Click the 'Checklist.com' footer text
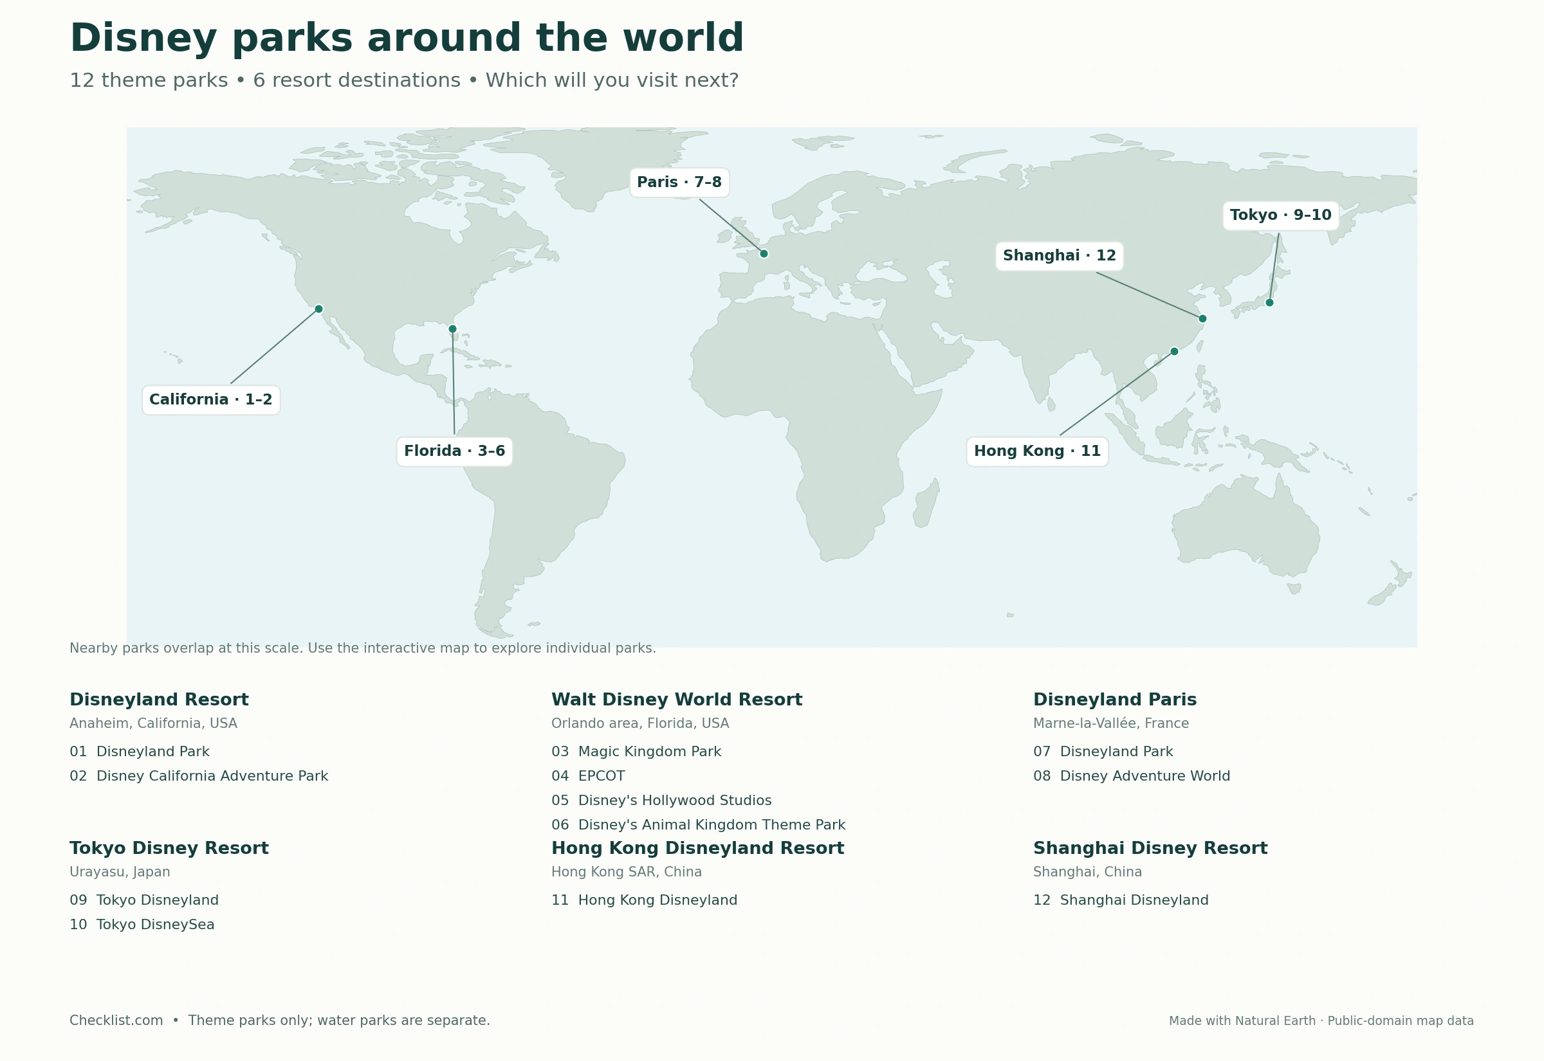Image resolution: width=1544 pixels, height=1061 pixels. [116, 1020]
